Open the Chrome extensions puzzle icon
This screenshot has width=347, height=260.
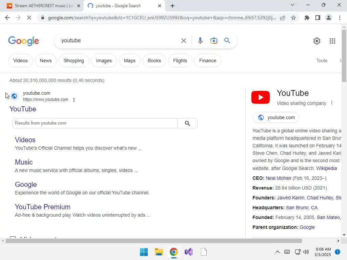coord(307,18)
